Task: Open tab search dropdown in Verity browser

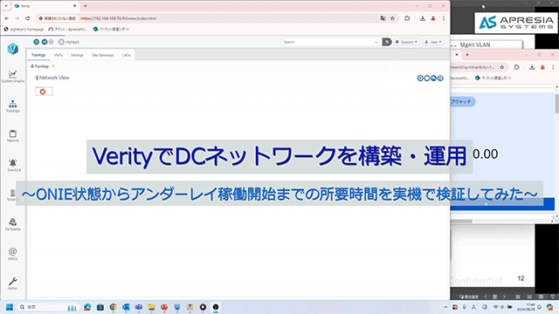Action: pos(6,6)
